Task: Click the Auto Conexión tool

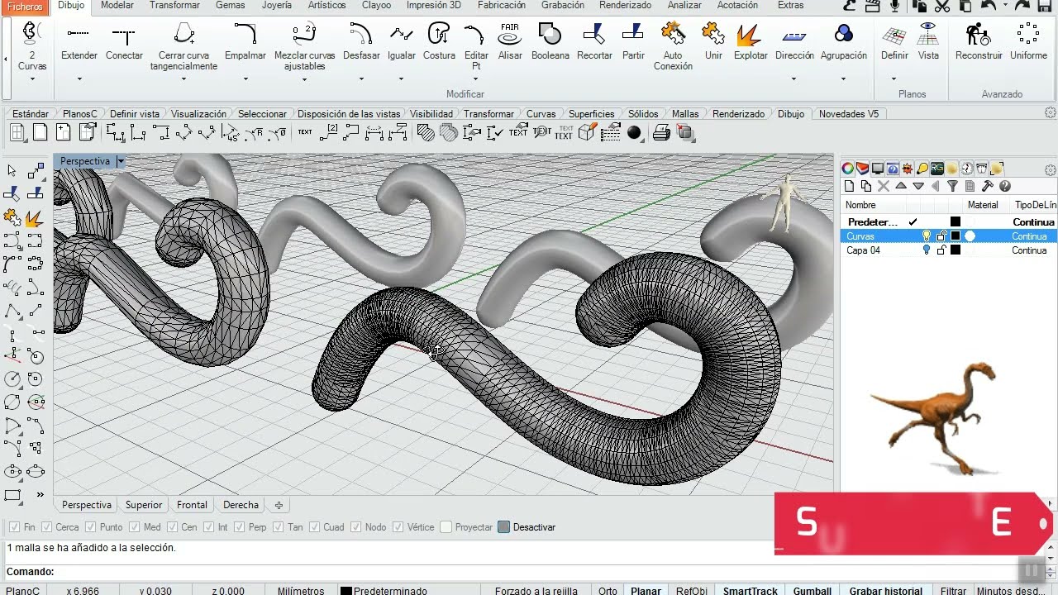Action: 673,46
